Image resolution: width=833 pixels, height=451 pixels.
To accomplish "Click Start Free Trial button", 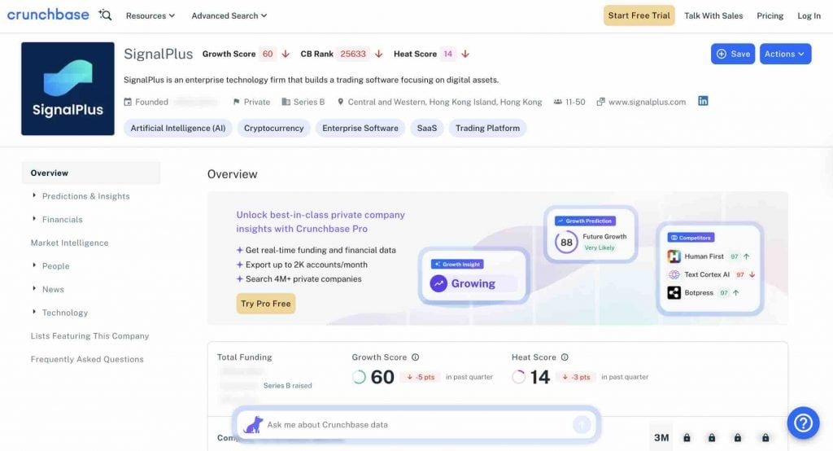I will 639,15.
